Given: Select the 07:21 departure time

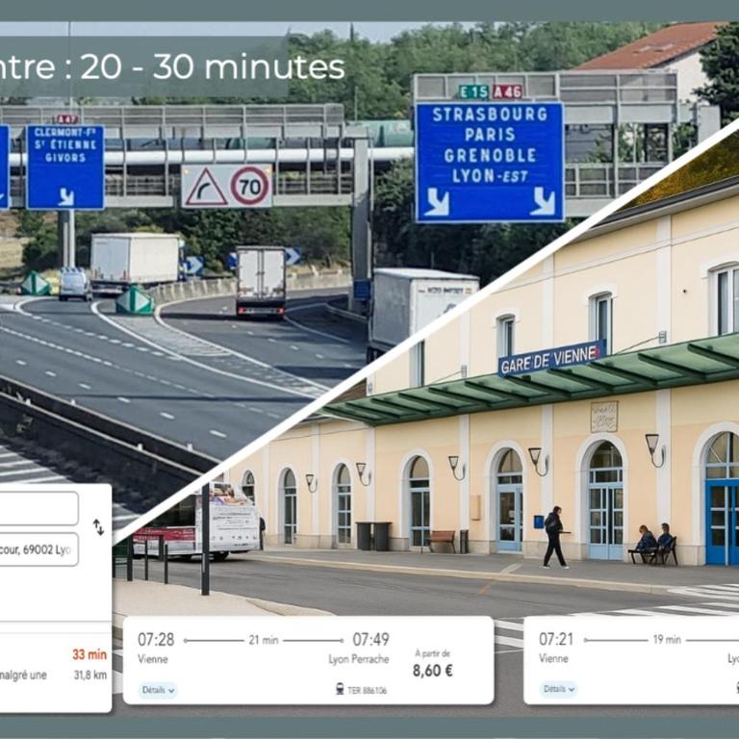Looking at the screenshot, I should 556,639.
